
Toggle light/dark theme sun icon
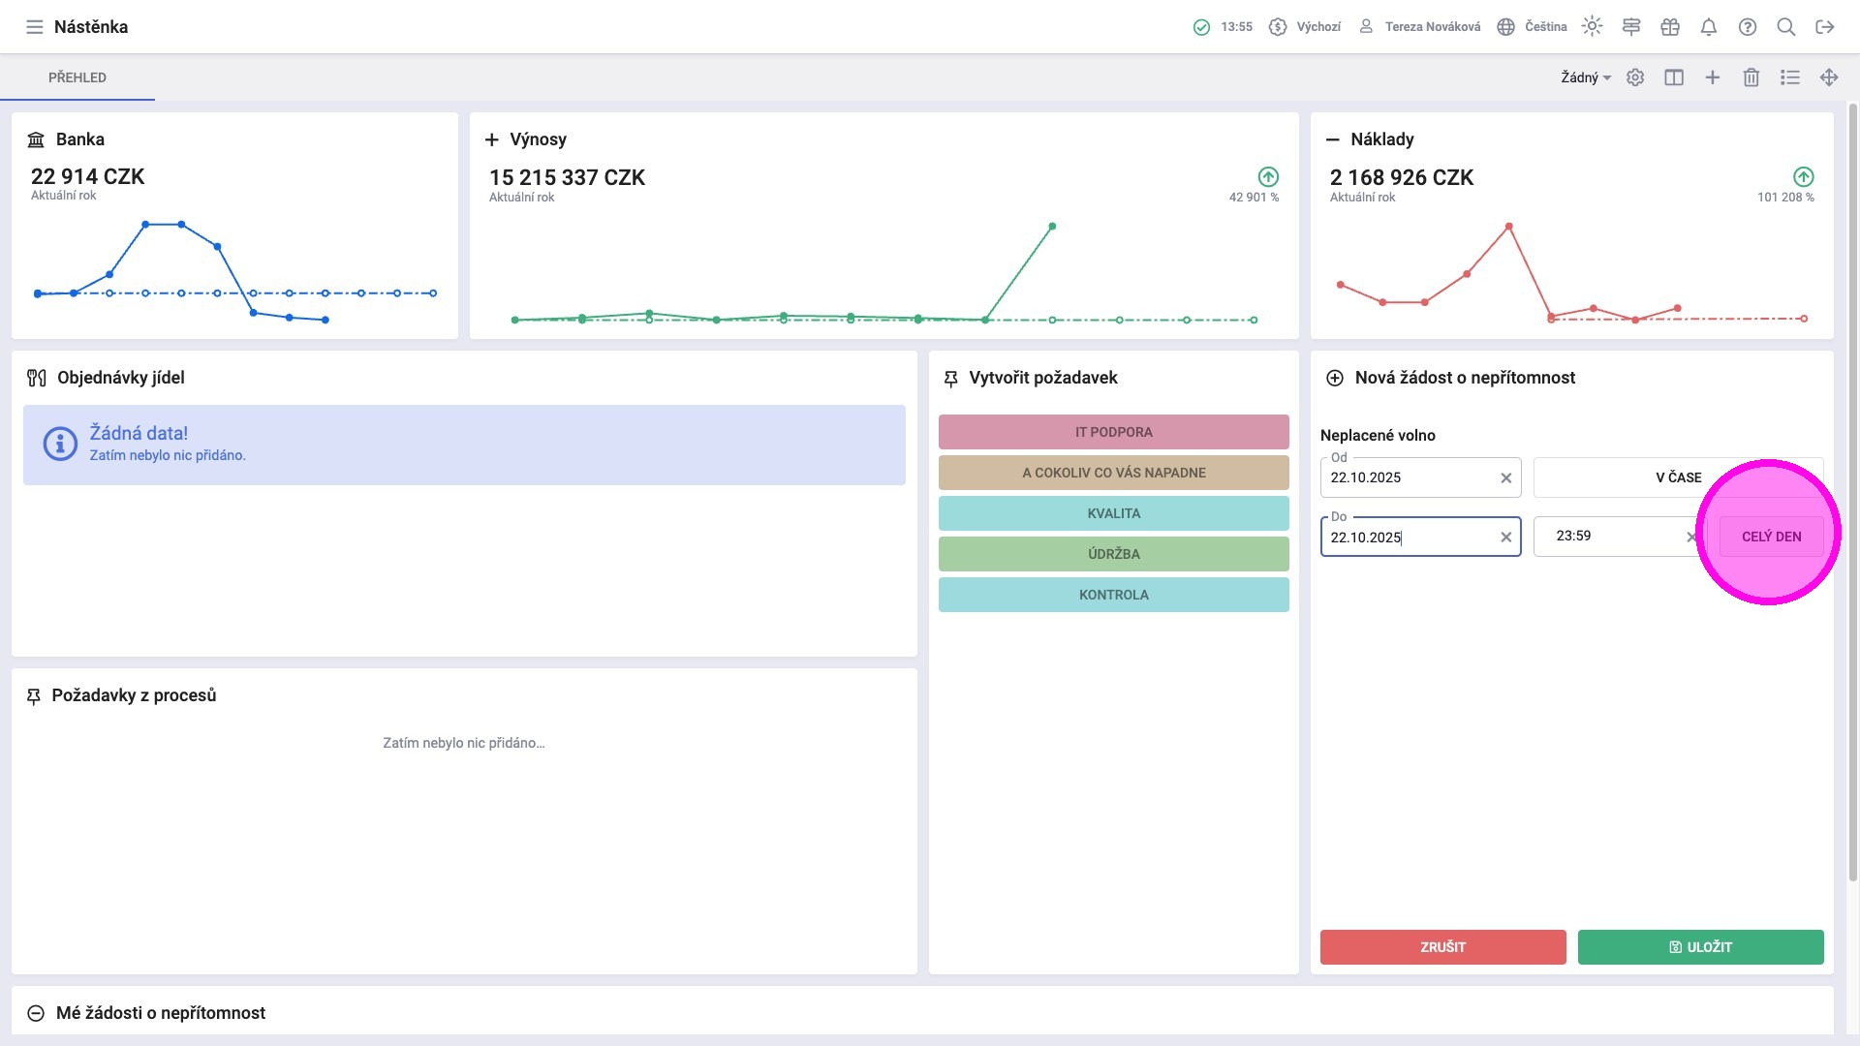[x=1592, y=27]
